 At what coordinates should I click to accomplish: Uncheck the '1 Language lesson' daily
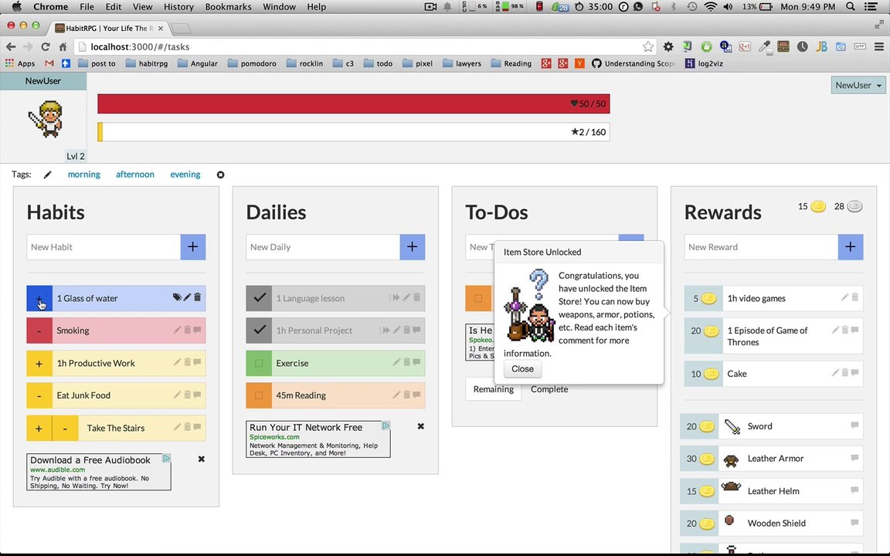pos(260,298)
